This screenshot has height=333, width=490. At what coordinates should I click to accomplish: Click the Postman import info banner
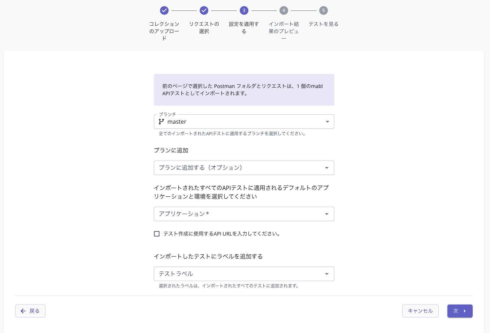pyautogui.click(x=244, y=90)
